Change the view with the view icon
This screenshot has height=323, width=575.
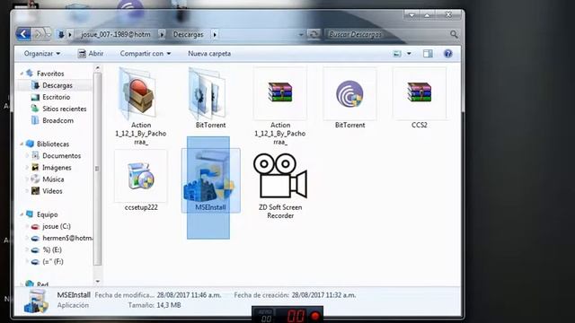point(397,54)
